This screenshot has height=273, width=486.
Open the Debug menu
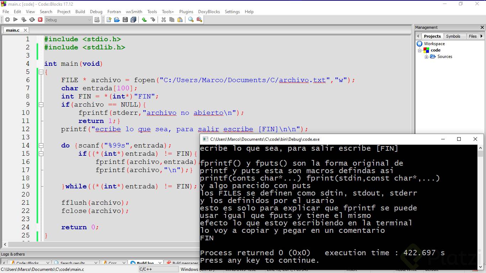point(96,12)
